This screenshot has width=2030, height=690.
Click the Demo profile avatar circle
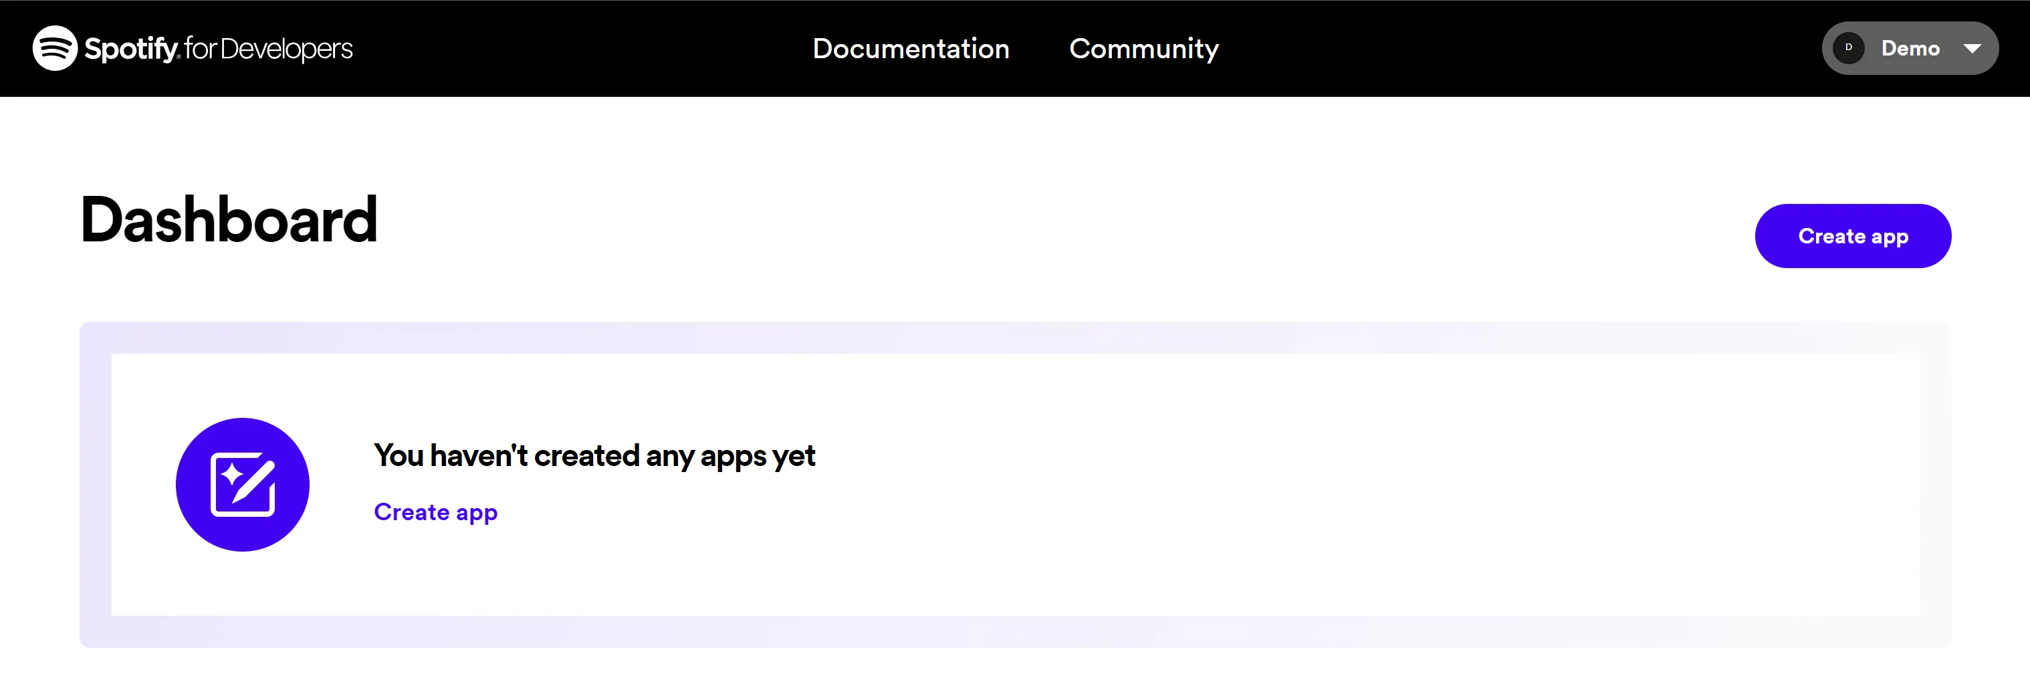click(x=1848, y=48)
